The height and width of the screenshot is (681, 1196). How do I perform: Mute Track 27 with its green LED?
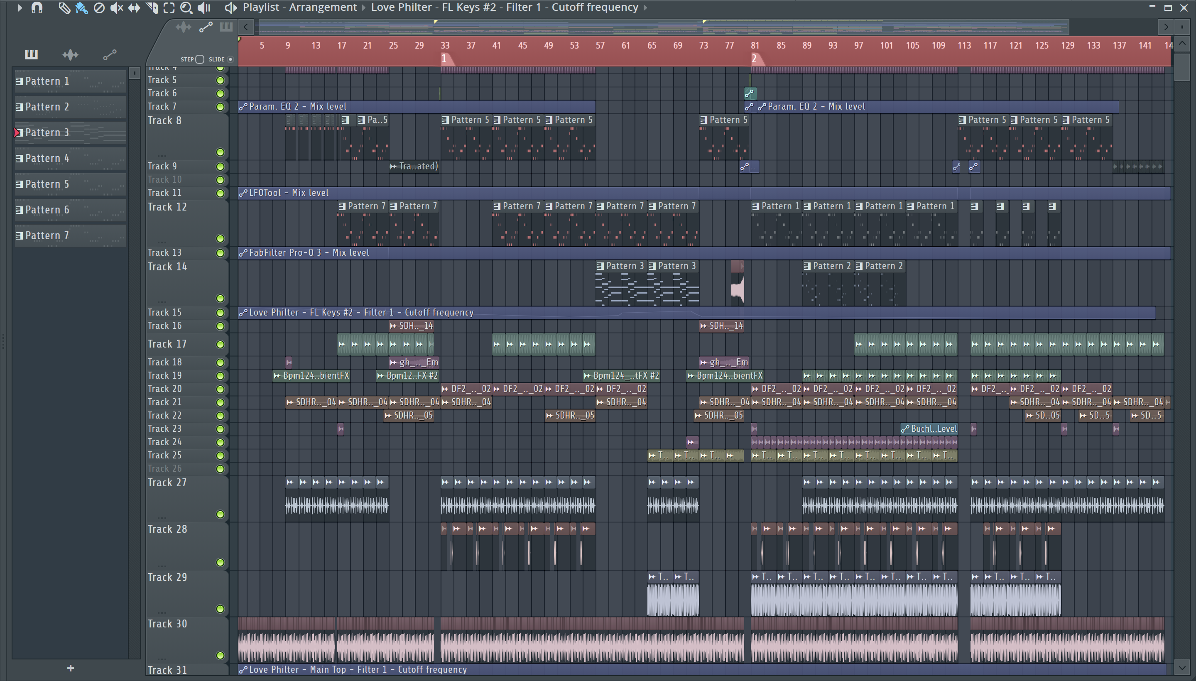220,514
